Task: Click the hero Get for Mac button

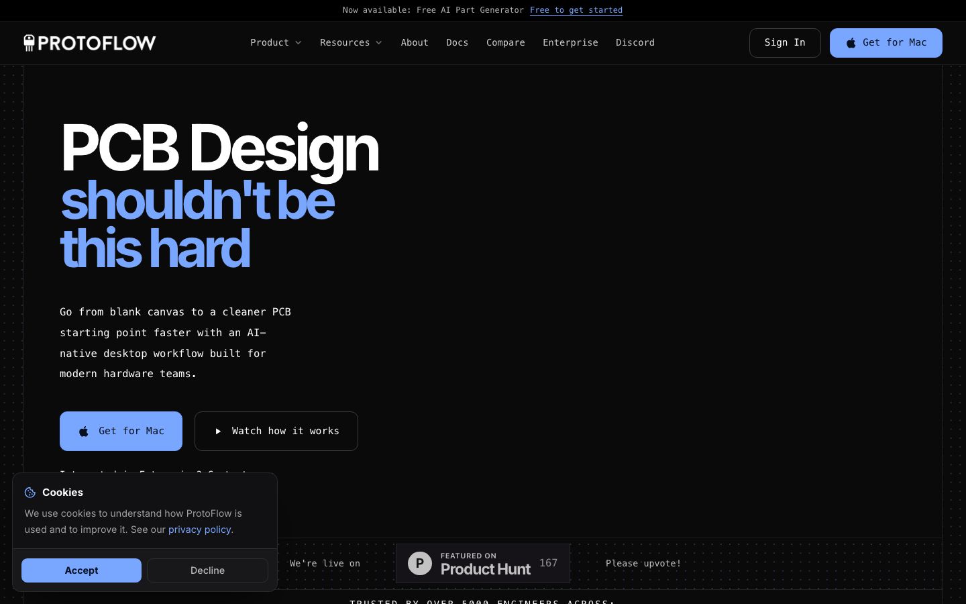Action: [121, 431]
